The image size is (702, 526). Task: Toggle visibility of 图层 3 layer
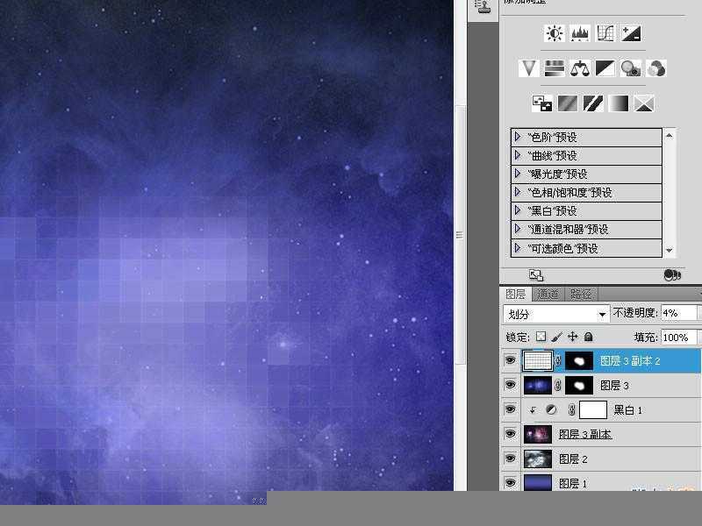coord(510,385)
